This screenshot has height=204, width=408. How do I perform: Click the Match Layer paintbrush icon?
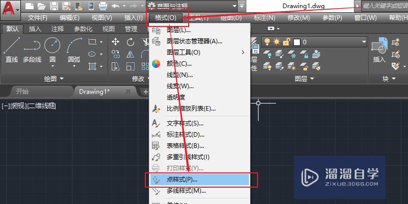click(x=316, y=66)
